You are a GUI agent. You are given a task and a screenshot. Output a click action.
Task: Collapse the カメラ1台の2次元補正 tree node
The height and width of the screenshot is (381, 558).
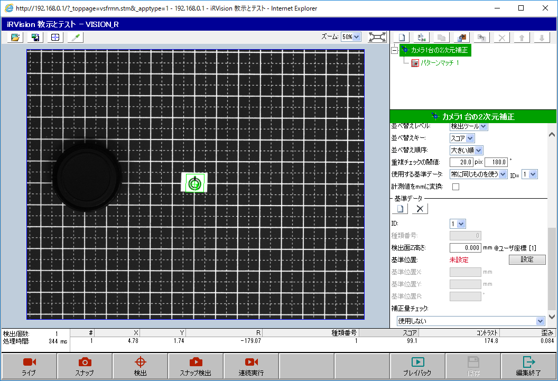[x=394, y=51]
